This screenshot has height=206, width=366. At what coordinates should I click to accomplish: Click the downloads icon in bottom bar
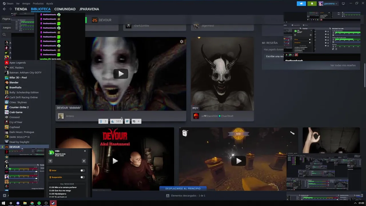(168, 196)
